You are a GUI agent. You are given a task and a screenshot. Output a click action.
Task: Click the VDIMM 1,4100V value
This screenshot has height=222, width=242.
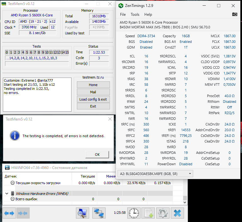(x=229, y=79)
